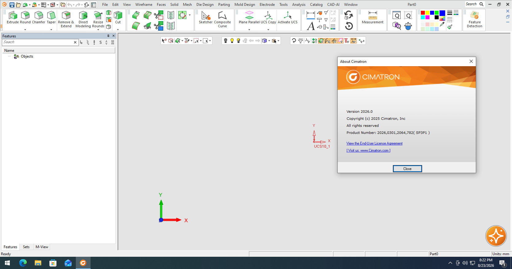Toggle the curves selection filter
This screenshot has height=269, width=512.
(x=327, y=41)
